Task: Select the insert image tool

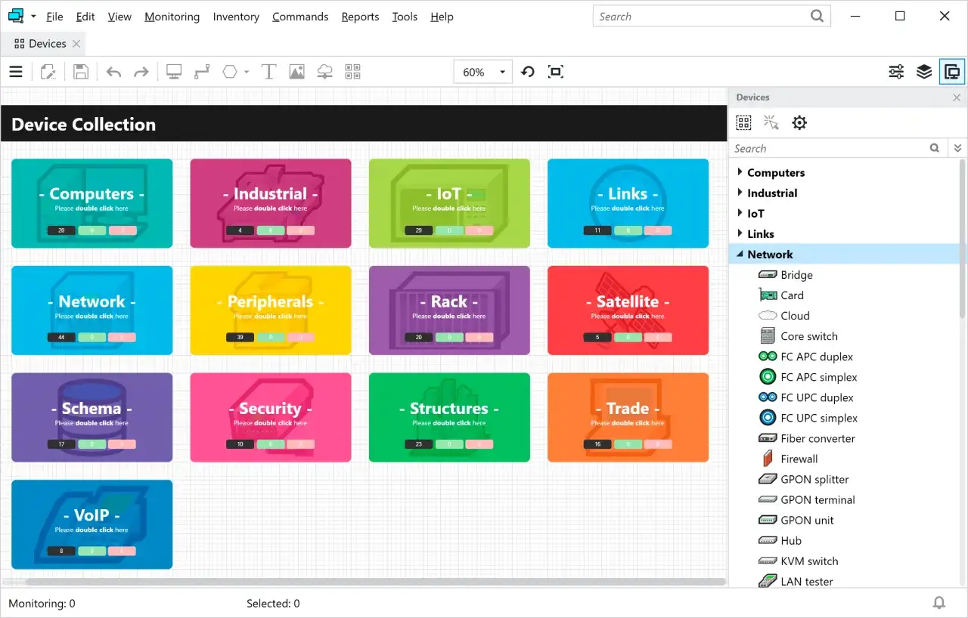Action: (296, 72)
